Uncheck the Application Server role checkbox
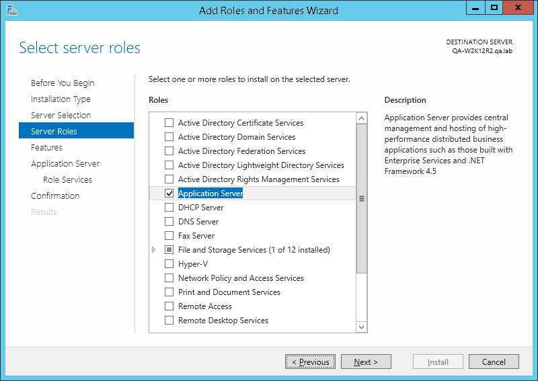Screen dimensions: 538x381 coord(169,194)
